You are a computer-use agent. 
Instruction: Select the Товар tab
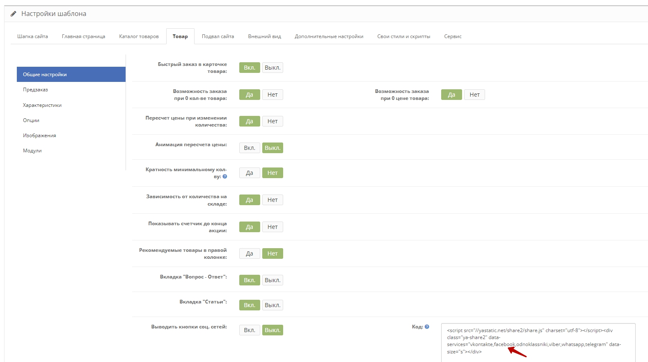[180, 36]
